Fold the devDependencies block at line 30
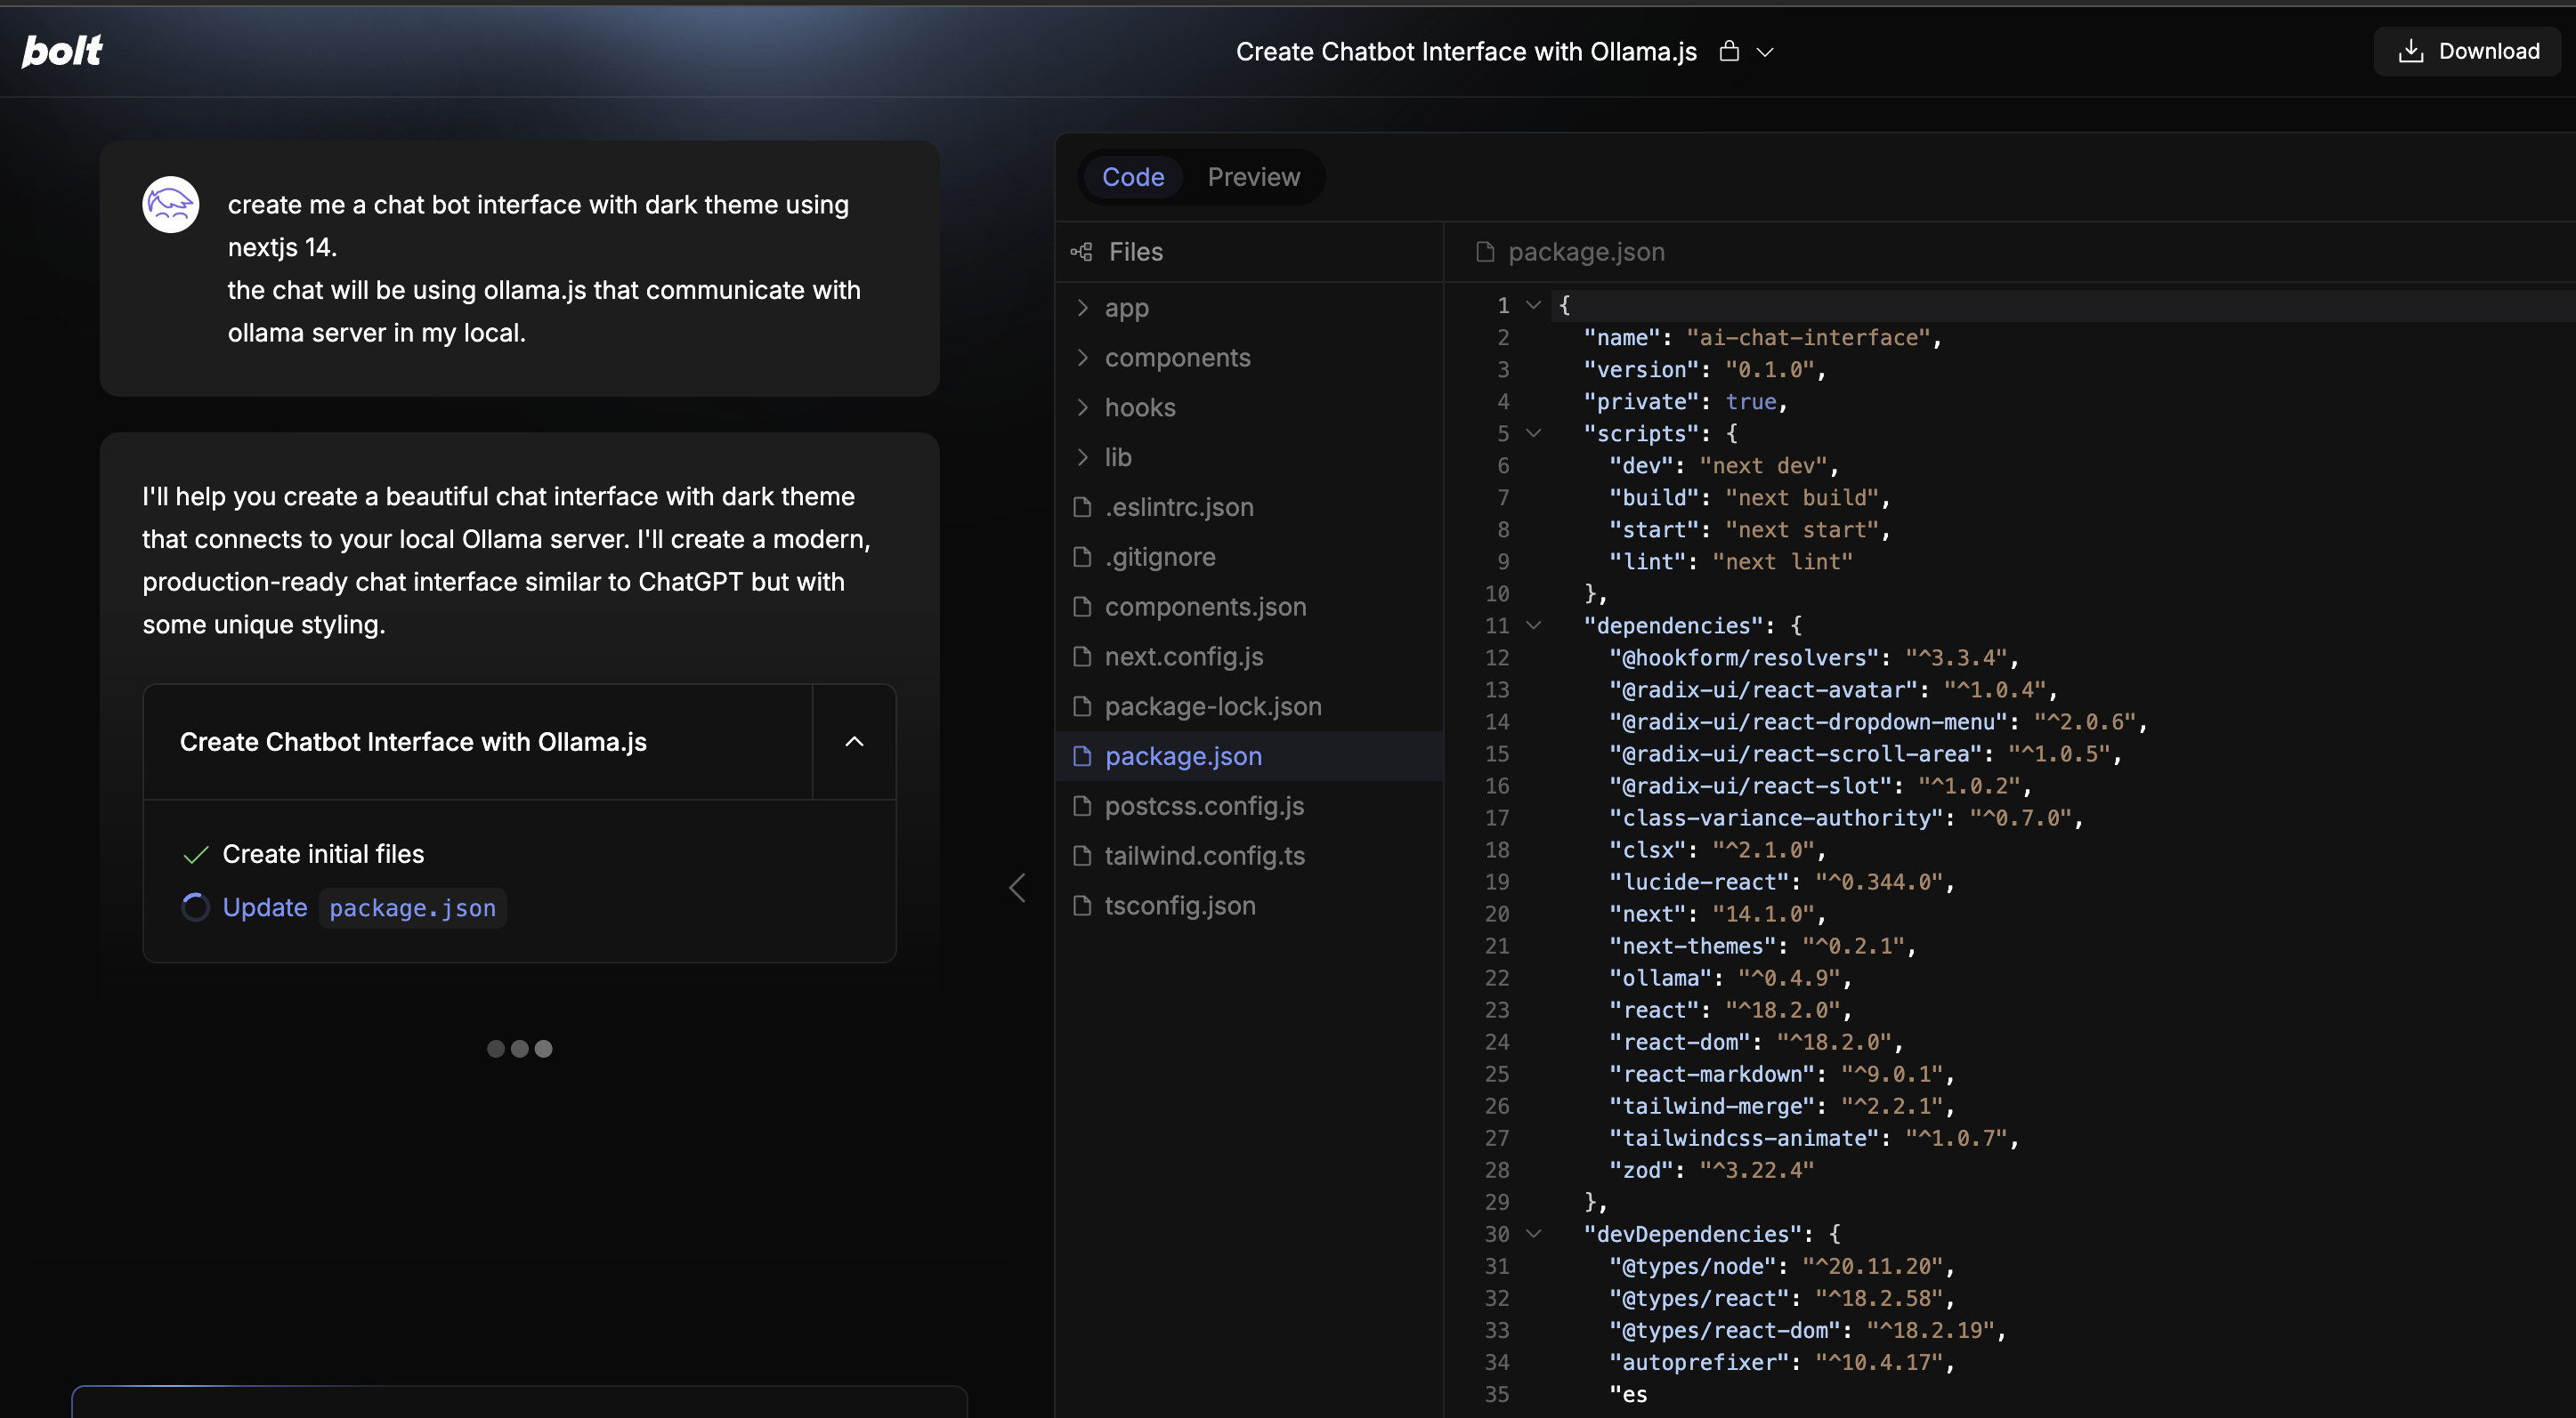This screenshot has height=1418, width=2576. pyautogui.click(x=1533, y=1234)
